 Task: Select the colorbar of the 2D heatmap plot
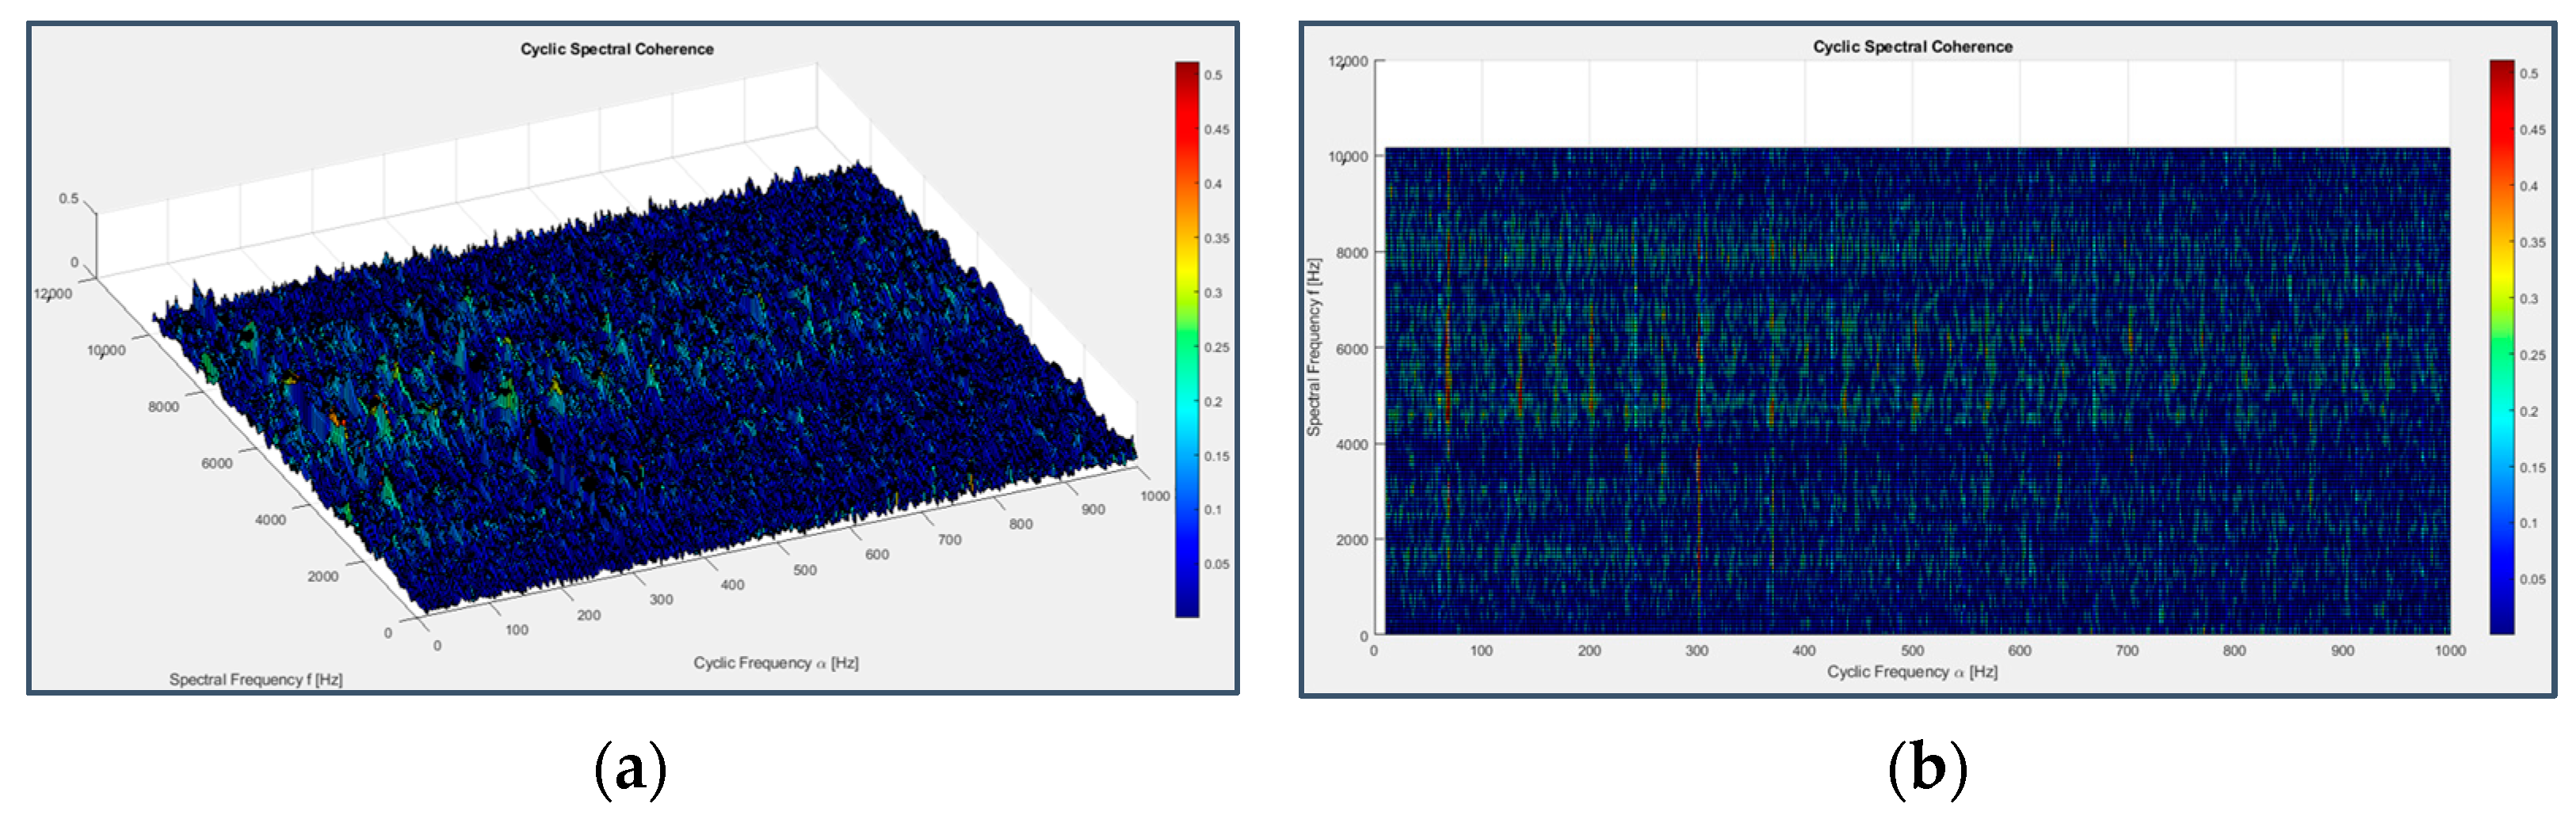pos(2501,347)
